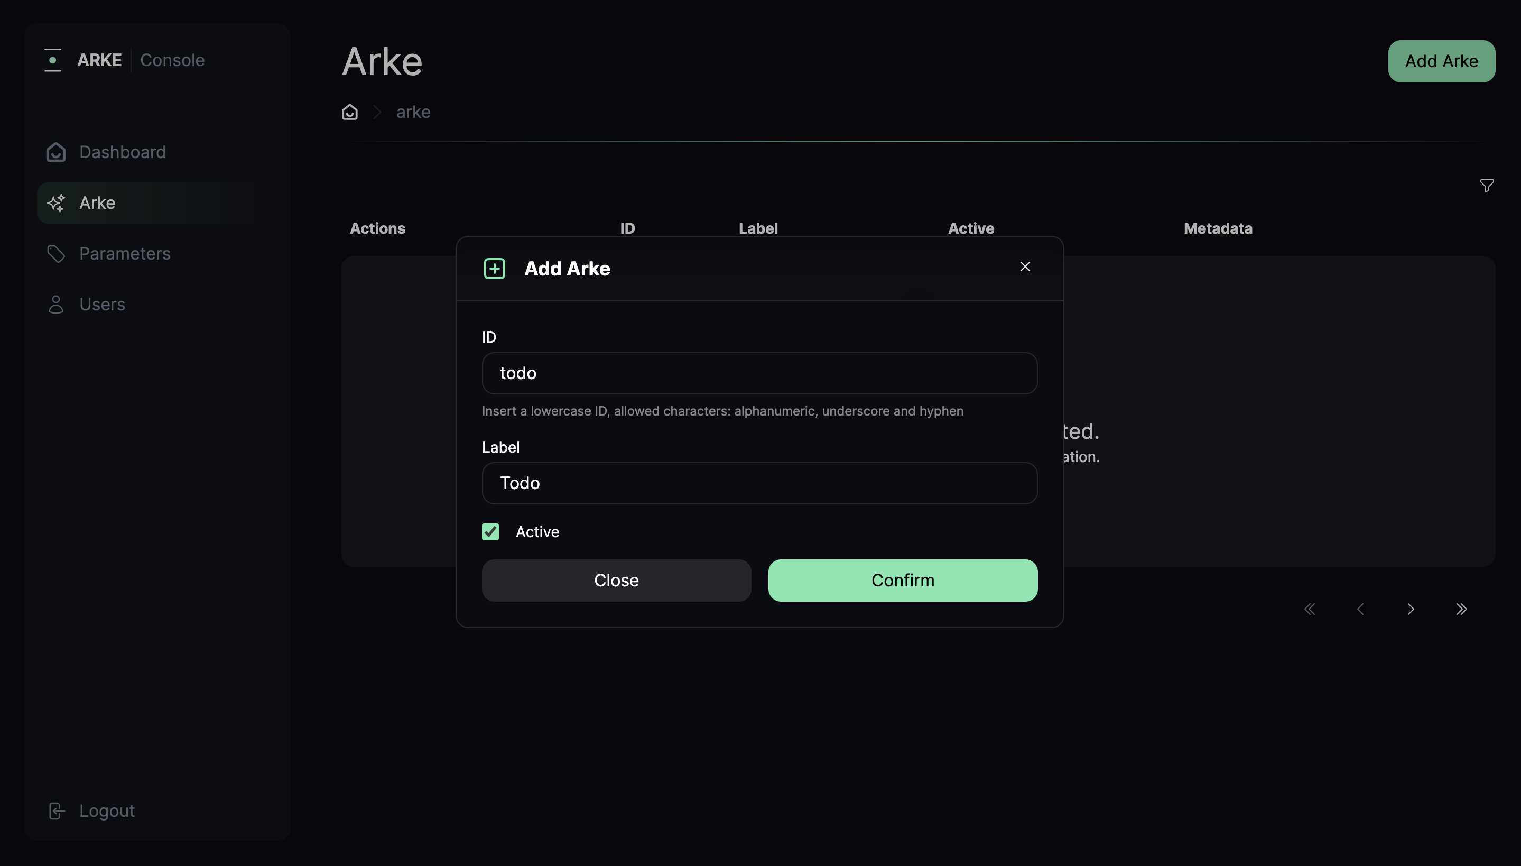Click the Close button in the dialog
The image size is (1521, 866).
[x=616, y=580]
